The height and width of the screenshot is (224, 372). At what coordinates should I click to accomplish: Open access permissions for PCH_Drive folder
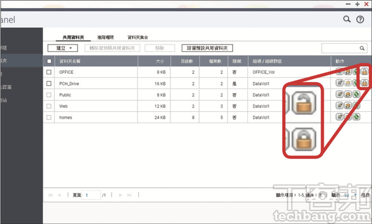(x=348, y=83)
